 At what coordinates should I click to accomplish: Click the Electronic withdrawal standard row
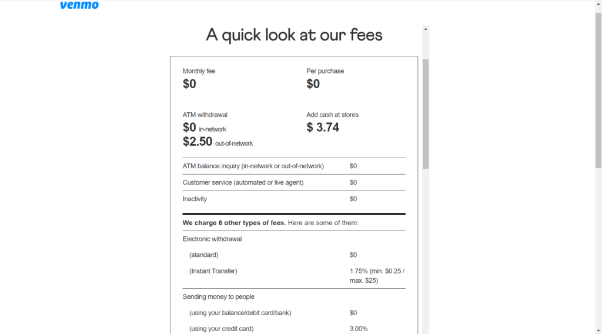click(x=294, y=255)
